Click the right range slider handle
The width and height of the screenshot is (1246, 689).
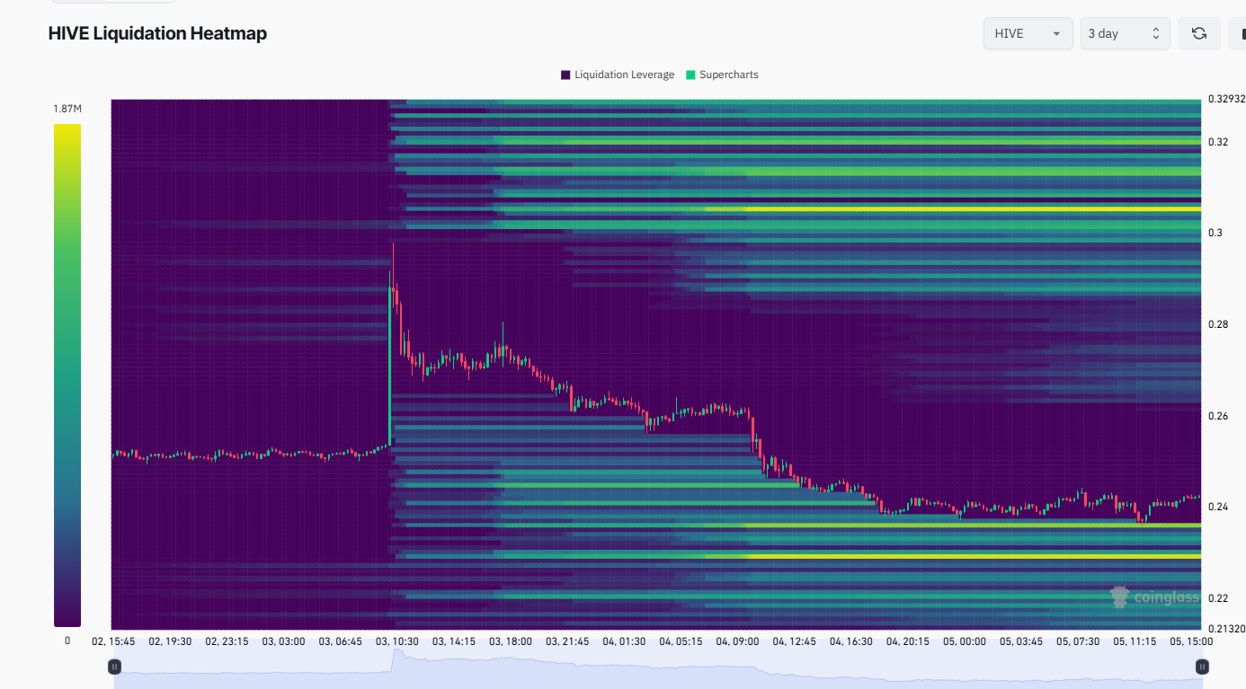click(x=1202, y=667)
